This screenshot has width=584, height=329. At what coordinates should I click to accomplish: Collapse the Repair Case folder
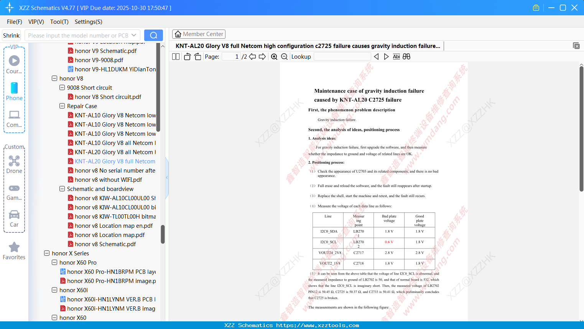pyautogui.click(x=62, y=106)
